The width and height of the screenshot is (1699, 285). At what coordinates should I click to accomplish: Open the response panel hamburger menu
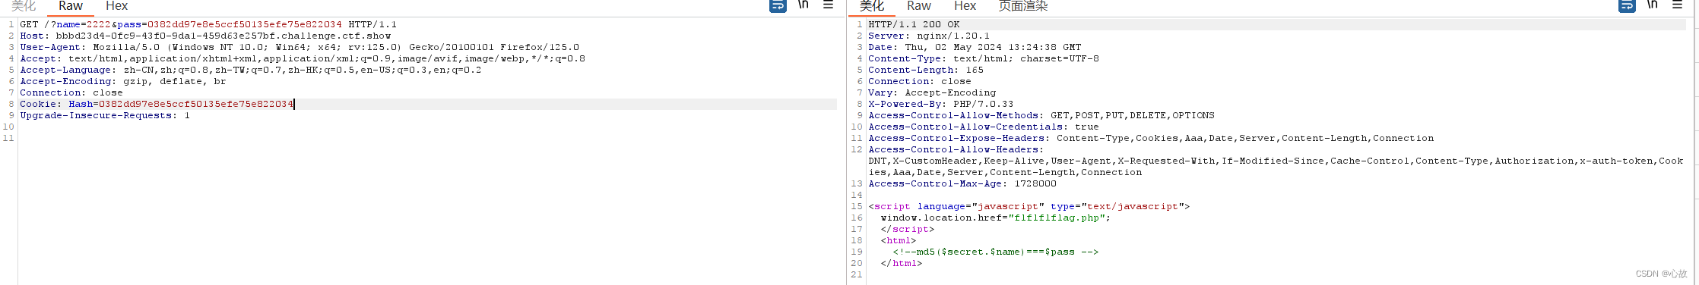1678,5
